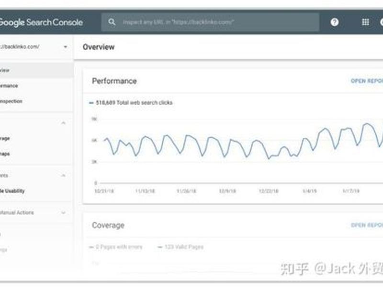
Task: Click the magnifier icon in the search bar
Action: click(112, 22)
